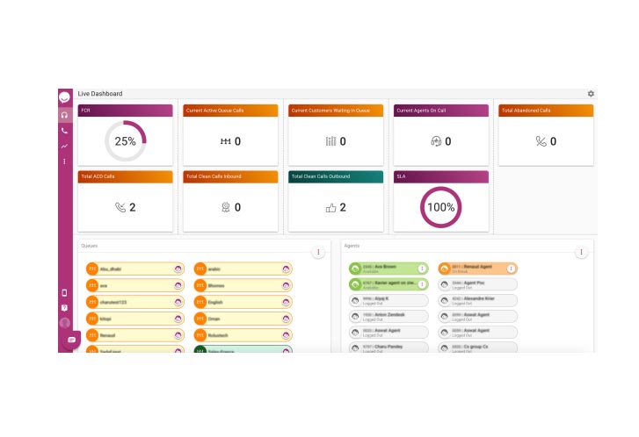Open the chat bubble widget at the sidebar bottom
639x437 pixels.
coord(72,340)
